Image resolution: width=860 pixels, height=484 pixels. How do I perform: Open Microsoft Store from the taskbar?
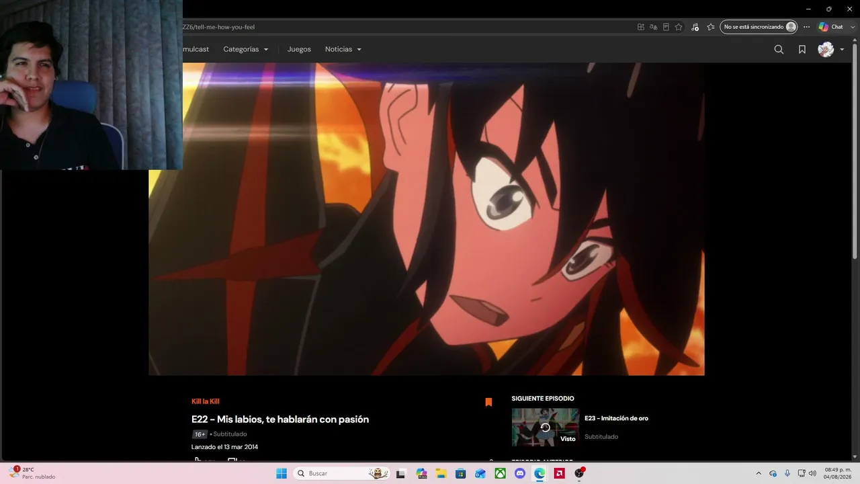[x=461, y=473]
